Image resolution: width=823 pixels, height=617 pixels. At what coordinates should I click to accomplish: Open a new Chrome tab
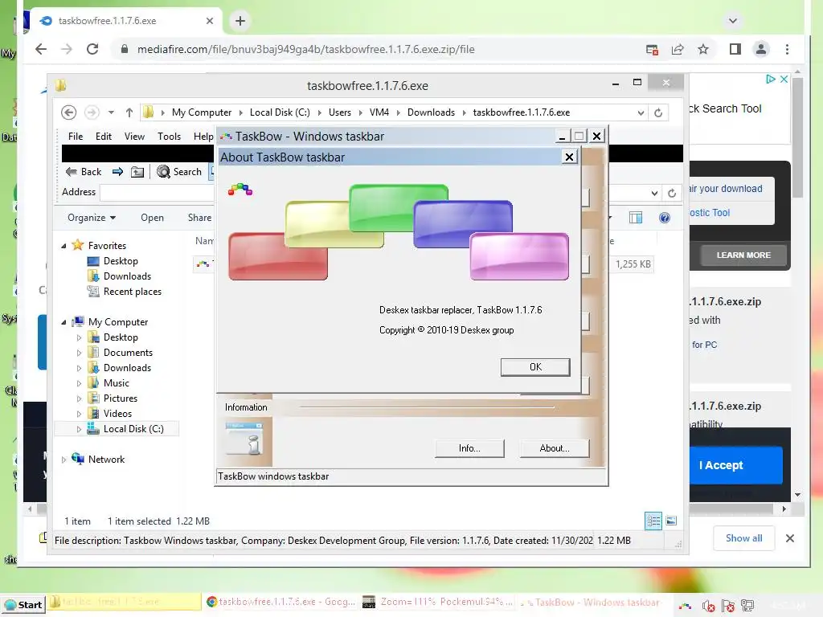click(240, 21)
